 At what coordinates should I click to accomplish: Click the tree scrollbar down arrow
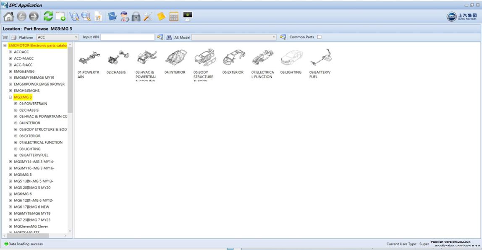click(x=70, y=231)
